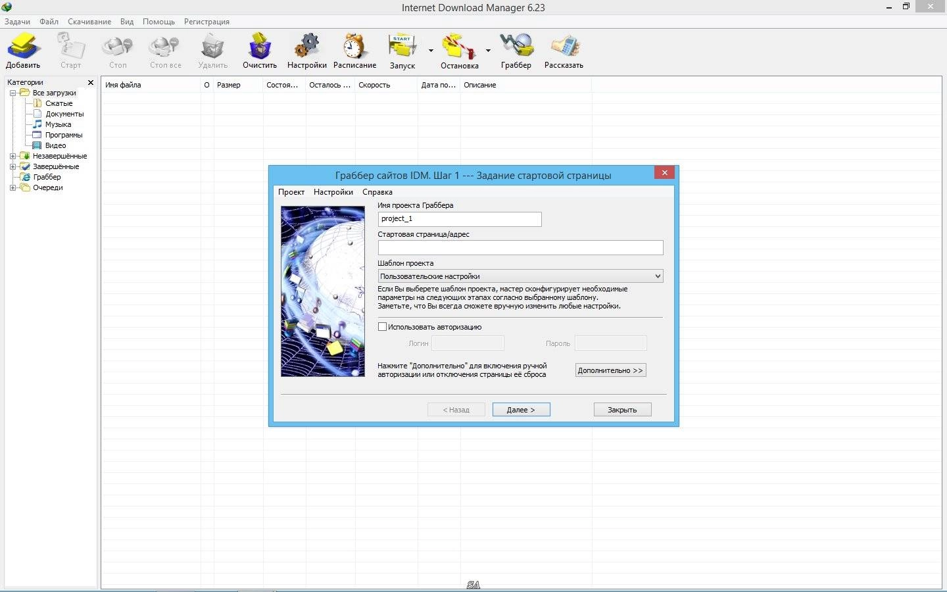
Task: Click the Стоп toolbar icon
Action: point(118,46)
